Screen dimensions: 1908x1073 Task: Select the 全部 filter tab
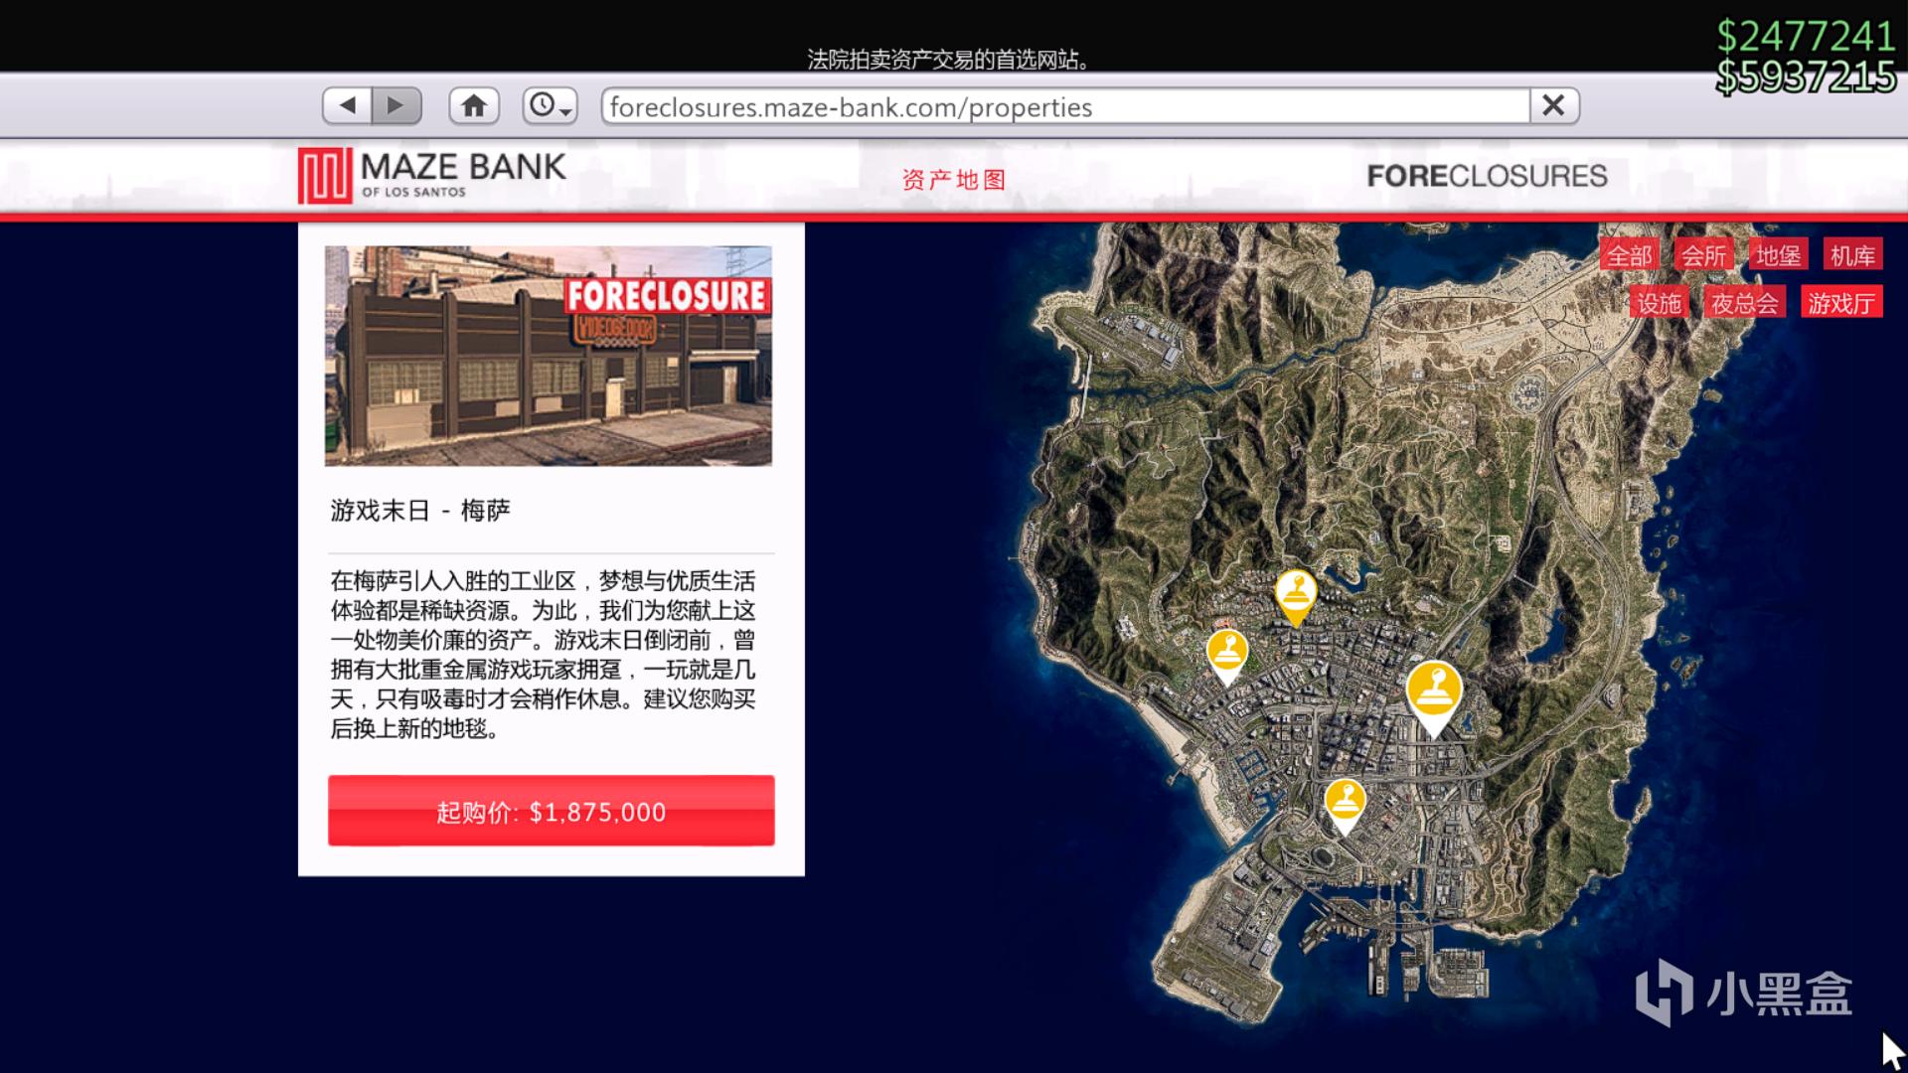[1630, 255]
